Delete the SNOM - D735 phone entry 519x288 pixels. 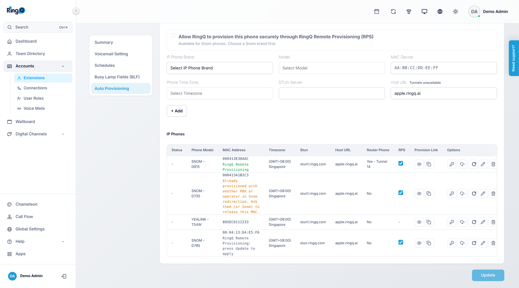point(493,194)
